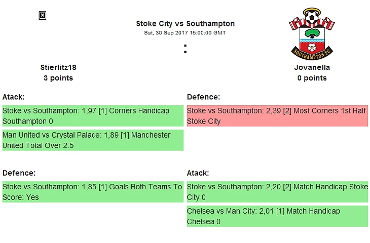Image resolution: width=370 pixels, height=243 pixels.
Task: Click the upper Defence heading under Jovanella
Action: 203,97
